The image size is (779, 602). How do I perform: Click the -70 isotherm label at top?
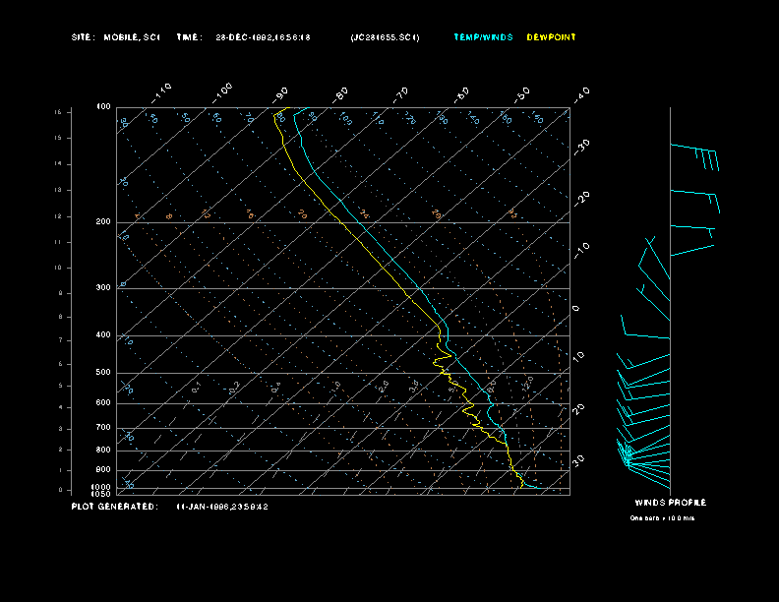click(400, 94)
